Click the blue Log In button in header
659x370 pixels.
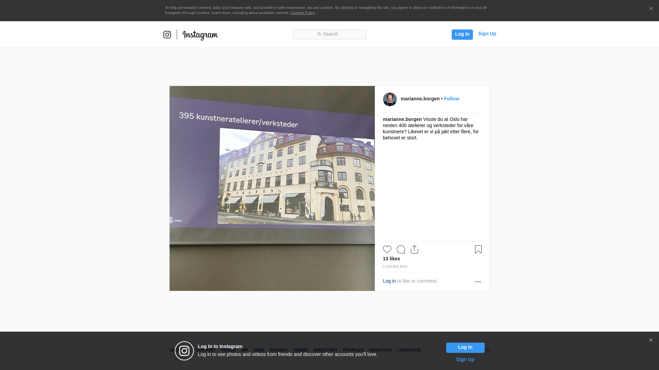462,34
